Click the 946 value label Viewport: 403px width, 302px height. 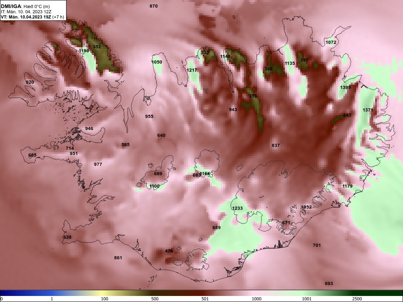point(89,128)
